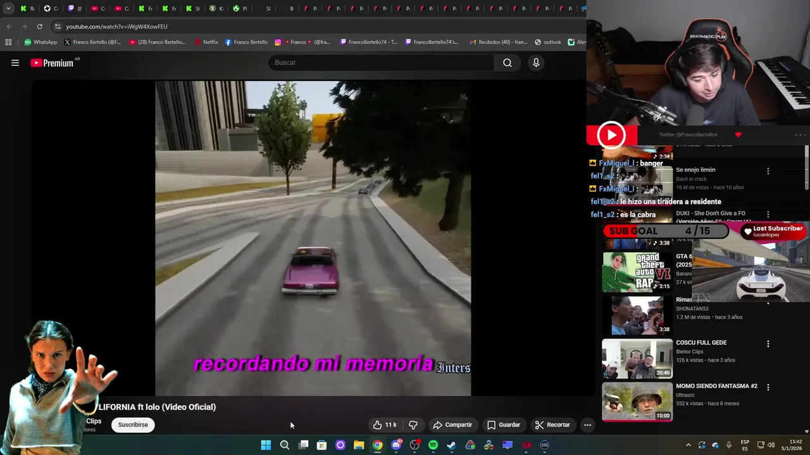This screenshot has width=810, height=455.
Task: Go to YouTube Premium home logo
Action: coord(52,63)
